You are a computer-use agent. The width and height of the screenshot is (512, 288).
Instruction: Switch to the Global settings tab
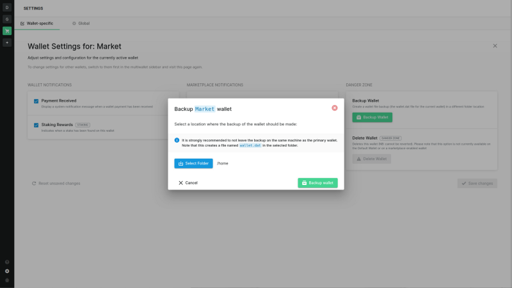[x=81, y=24]
